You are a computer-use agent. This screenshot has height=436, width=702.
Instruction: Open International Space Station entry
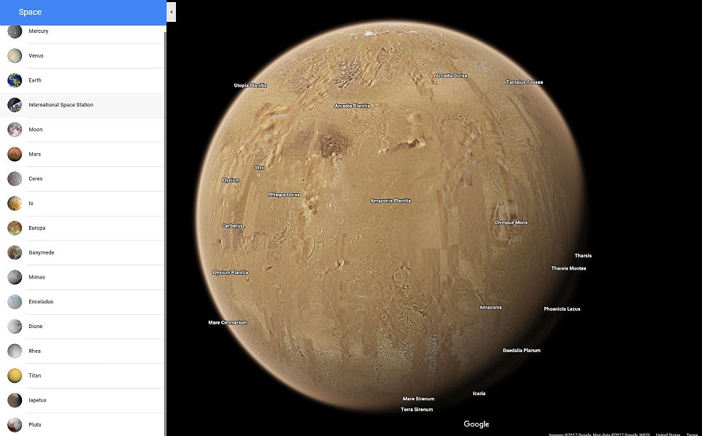pyautogui.click(x=61, y=105)
